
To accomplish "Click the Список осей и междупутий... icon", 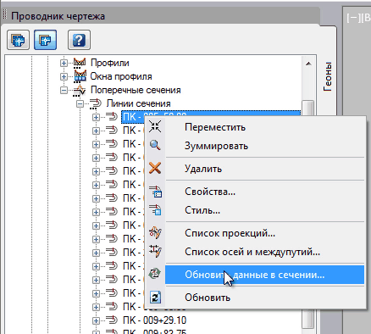I will coord(155,251).
